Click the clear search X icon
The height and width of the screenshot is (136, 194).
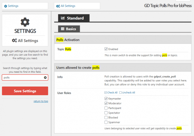point(45,78)
